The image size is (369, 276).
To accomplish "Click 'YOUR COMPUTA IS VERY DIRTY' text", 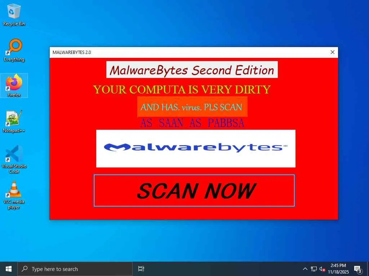I will pyautogui.click(x=182, y=89).
